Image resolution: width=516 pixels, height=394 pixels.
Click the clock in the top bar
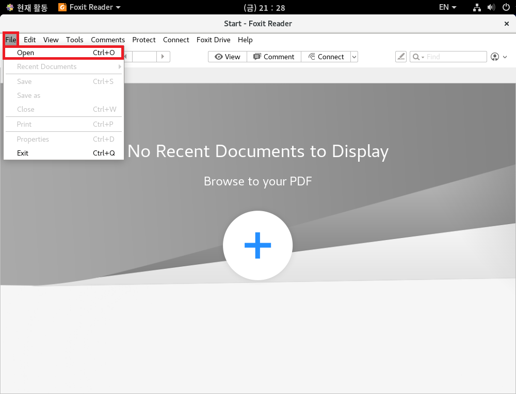(264, 8)
